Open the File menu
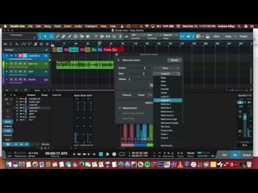 30,26
